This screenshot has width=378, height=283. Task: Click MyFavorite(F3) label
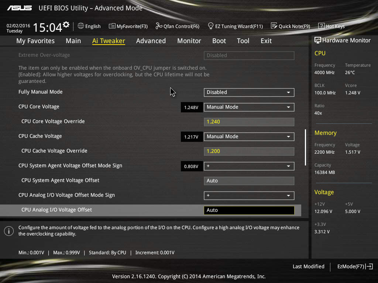(132, 26)
